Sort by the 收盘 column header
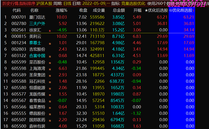The width and height of the screenshot is (209, 129). (x=83, y=10)
